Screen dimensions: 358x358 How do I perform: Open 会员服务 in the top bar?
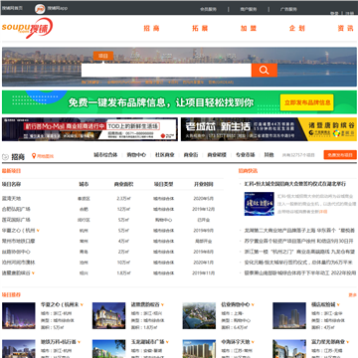208,9
